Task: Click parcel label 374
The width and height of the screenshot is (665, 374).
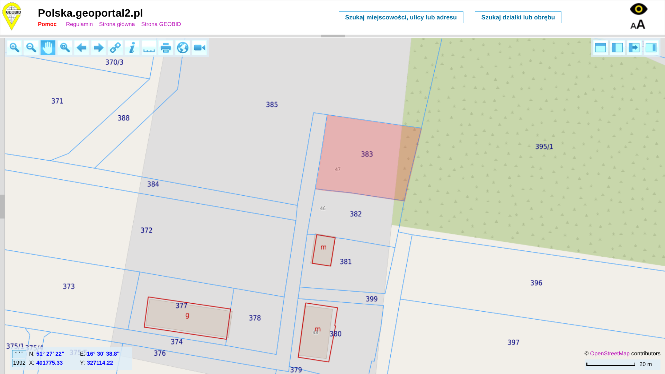Action: (177, 342)
